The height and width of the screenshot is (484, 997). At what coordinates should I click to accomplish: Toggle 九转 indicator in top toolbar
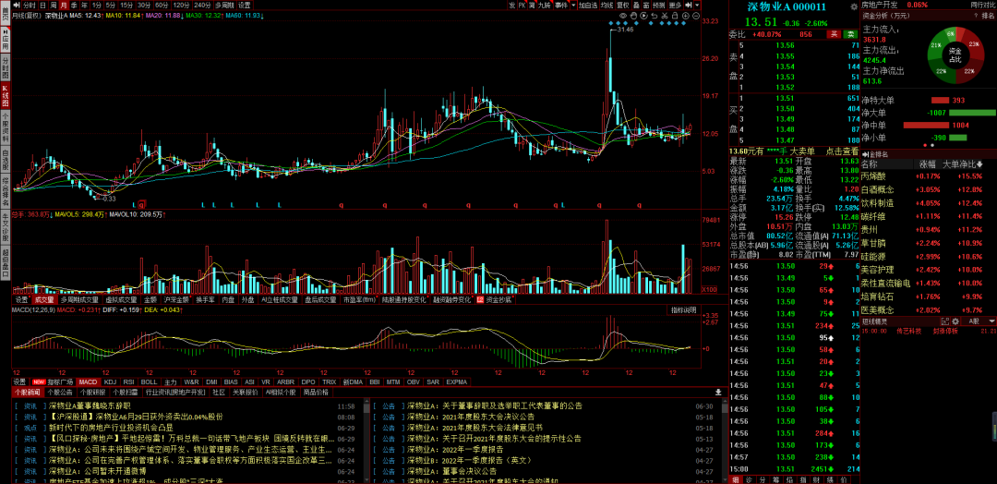(x=543, y=5)
